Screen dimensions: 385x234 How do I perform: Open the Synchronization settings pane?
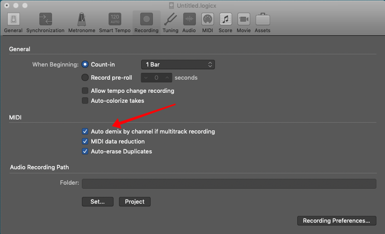point(45,23)
